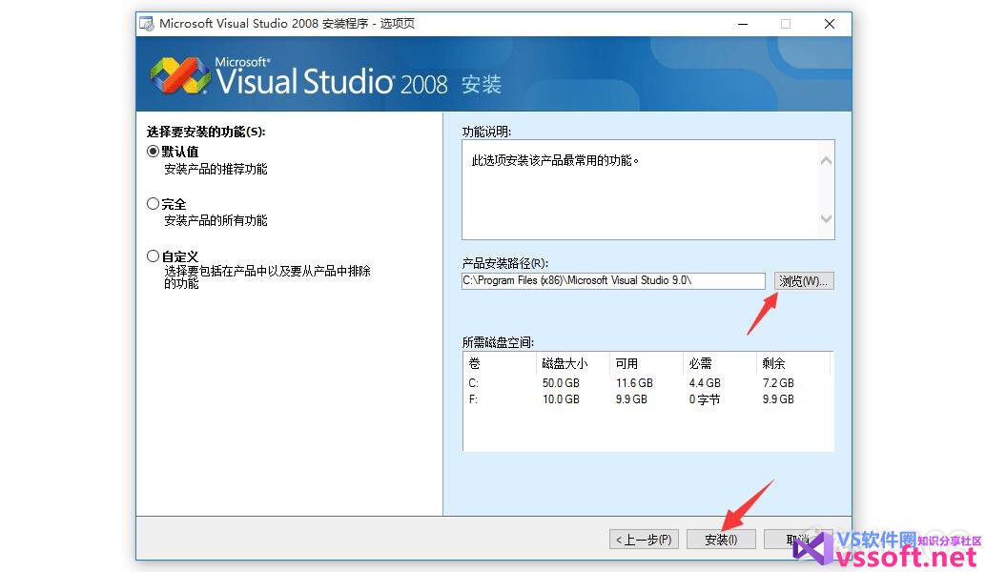Go back with <上一步(P) button
This screenshot has width=986, height=572.
644,540
